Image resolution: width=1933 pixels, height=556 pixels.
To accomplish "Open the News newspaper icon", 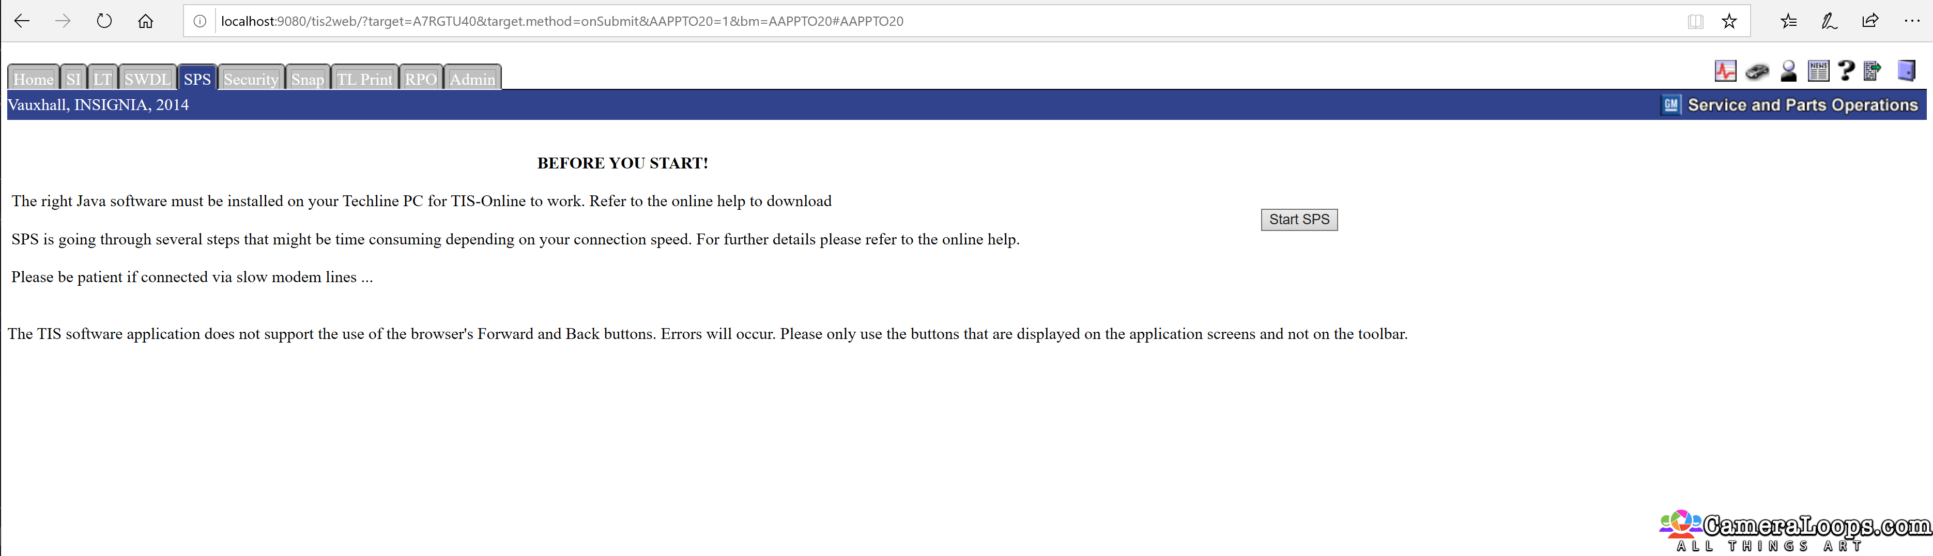I will pyautogui.click(x=1818, y=71).
